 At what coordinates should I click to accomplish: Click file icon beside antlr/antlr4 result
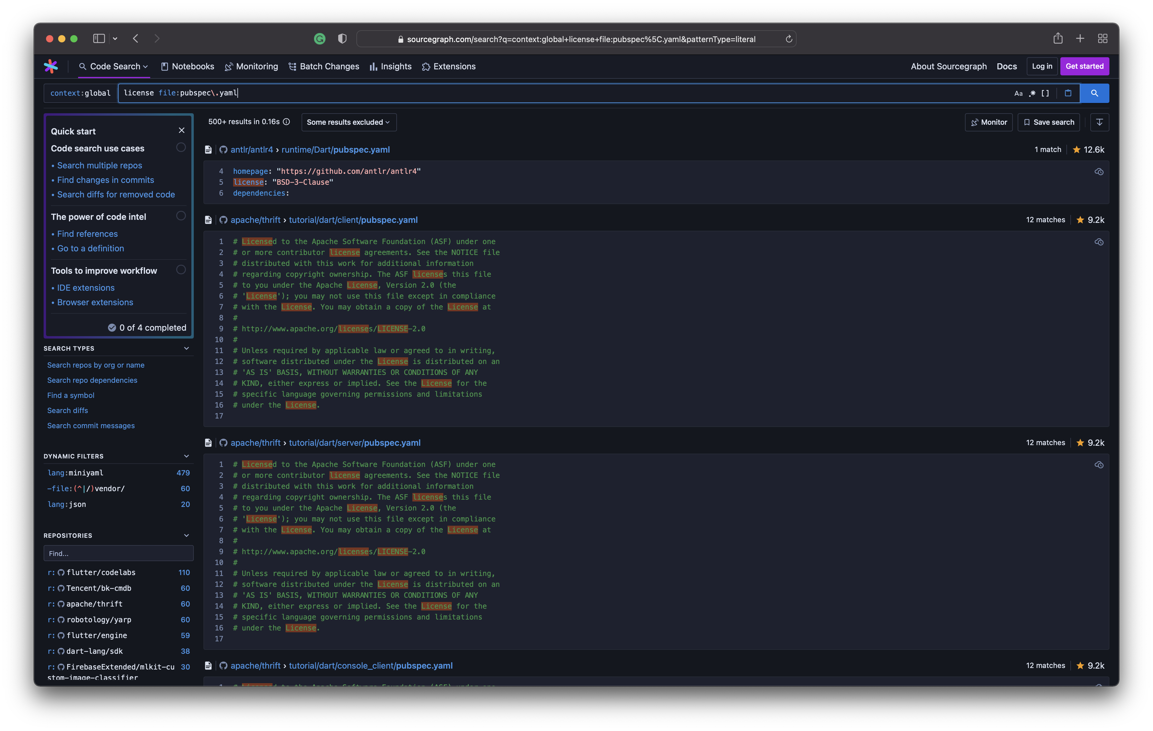tap(208, 150)
